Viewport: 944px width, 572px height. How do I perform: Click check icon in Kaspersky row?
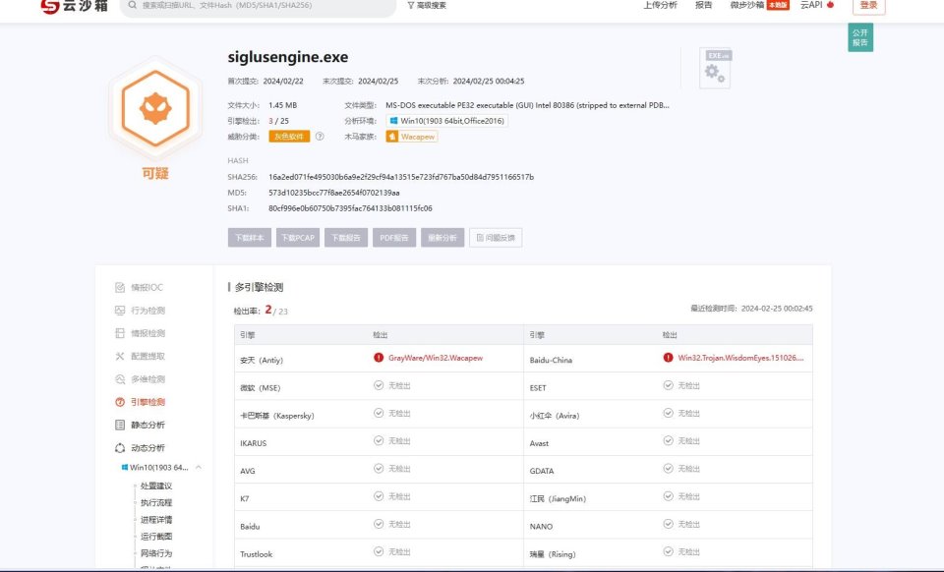click(379, 413)
